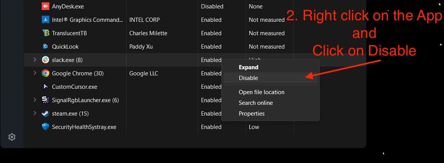Viewport: 444px width, 163px height.
Task: Select the QuickLook app icon
Action: click(45, 46)
